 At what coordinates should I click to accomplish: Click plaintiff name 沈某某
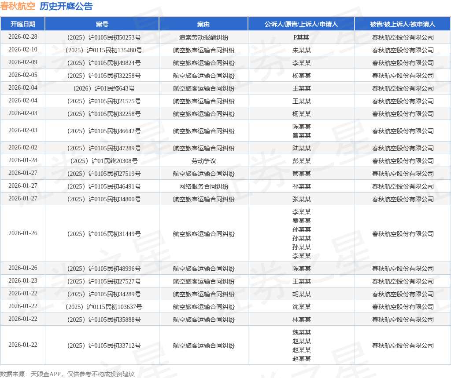click(x=301, y=307)
